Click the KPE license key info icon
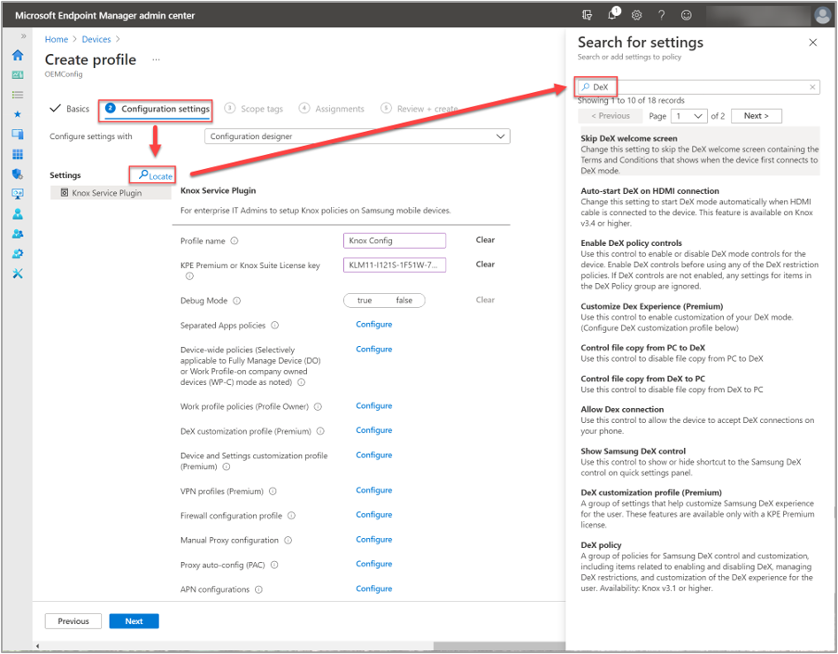The width and height of the screenshot is (838, 654). click(x=189, y=276)
